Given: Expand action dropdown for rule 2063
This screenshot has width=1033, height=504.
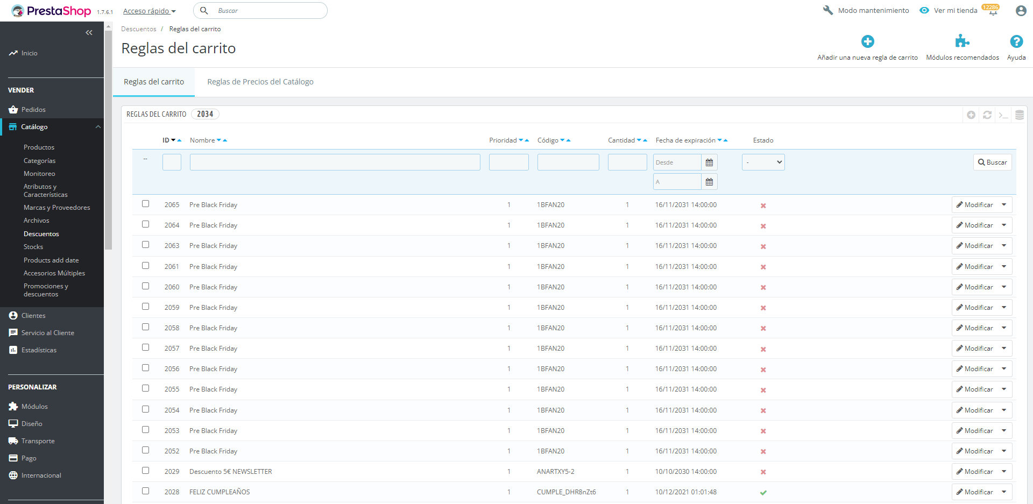Looking at the screenshot, I should coord(1004,246).
